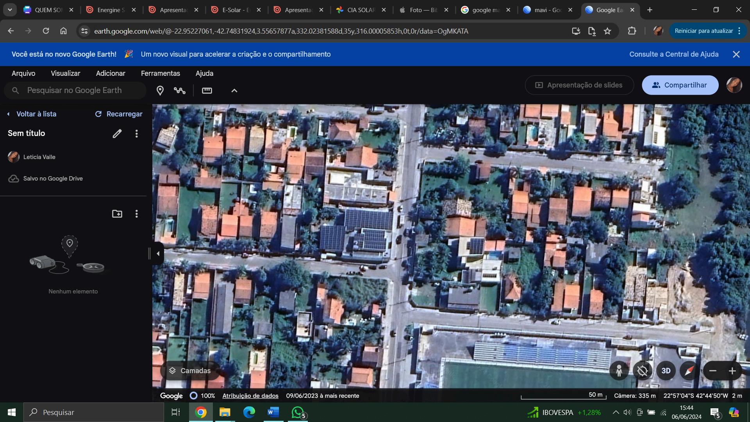The width and height of the screenshot is (750, 422).
Task: Collapse the toolbar with chevron up
Action: 234,91
